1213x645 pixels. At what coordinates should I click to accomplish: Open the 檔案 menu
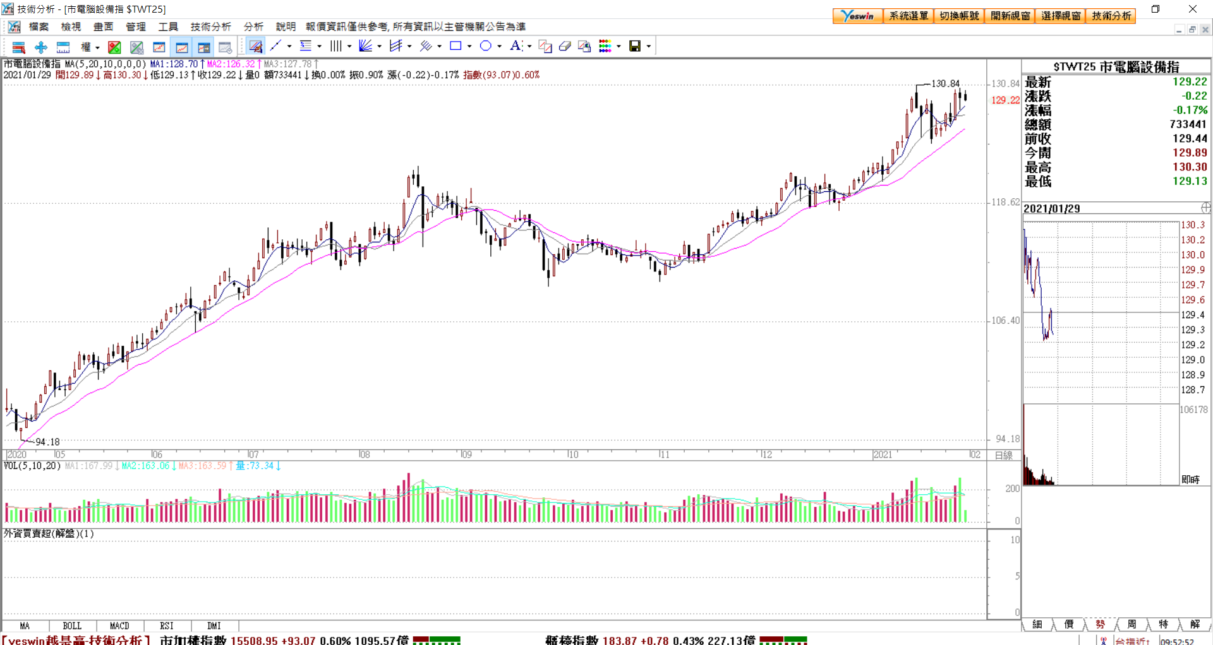coord(39,27)
